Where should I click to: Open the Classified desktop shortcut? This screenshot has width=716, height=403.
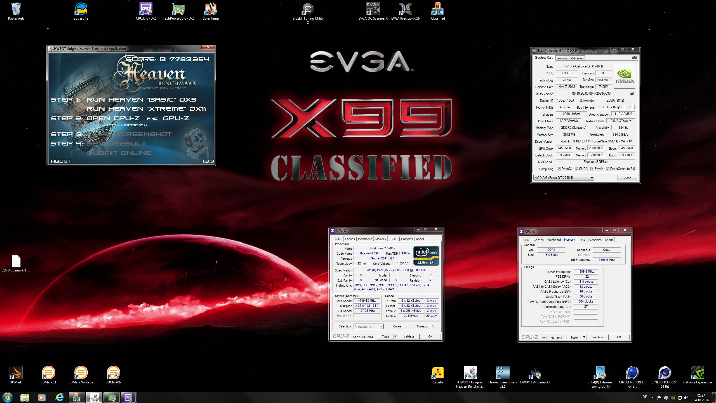[x=438, y=12]
